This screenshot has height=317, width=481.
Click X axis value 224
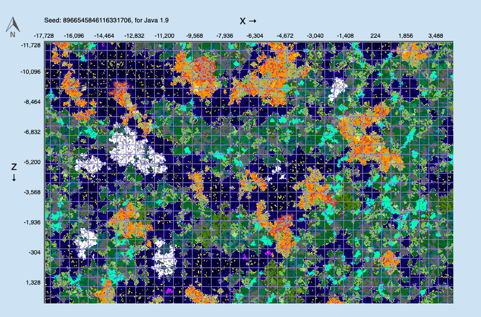pos(375,36)
